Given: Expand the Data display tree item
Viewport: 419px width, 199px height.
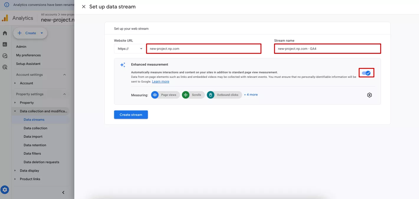Looking at the screenshot, I should 15,171.
